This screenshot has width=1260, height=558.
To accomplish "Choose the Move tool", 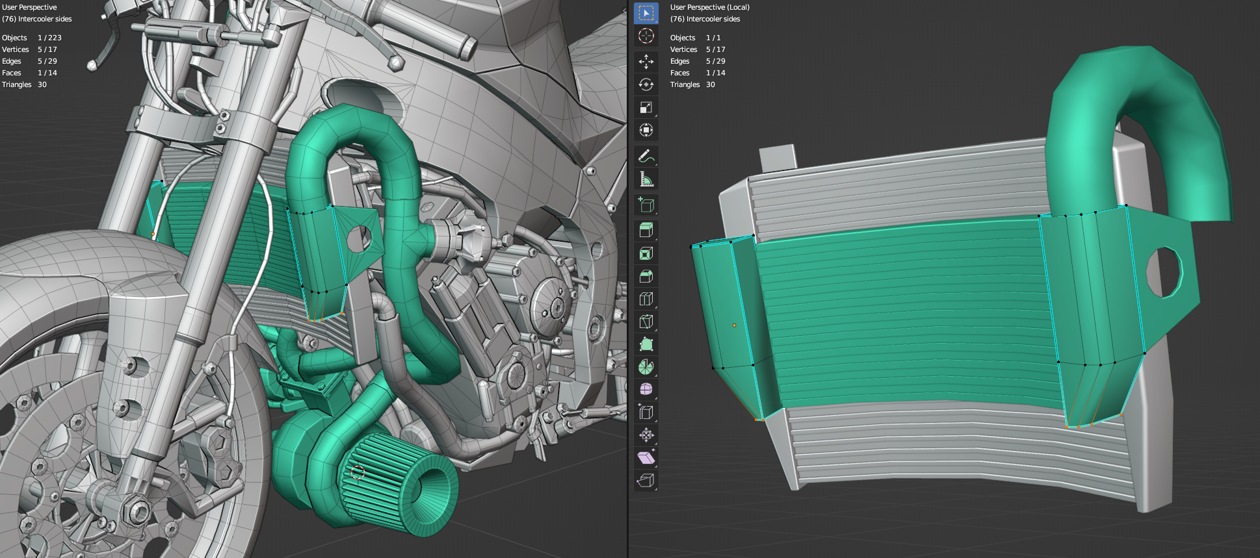I will tap(646, 62).
